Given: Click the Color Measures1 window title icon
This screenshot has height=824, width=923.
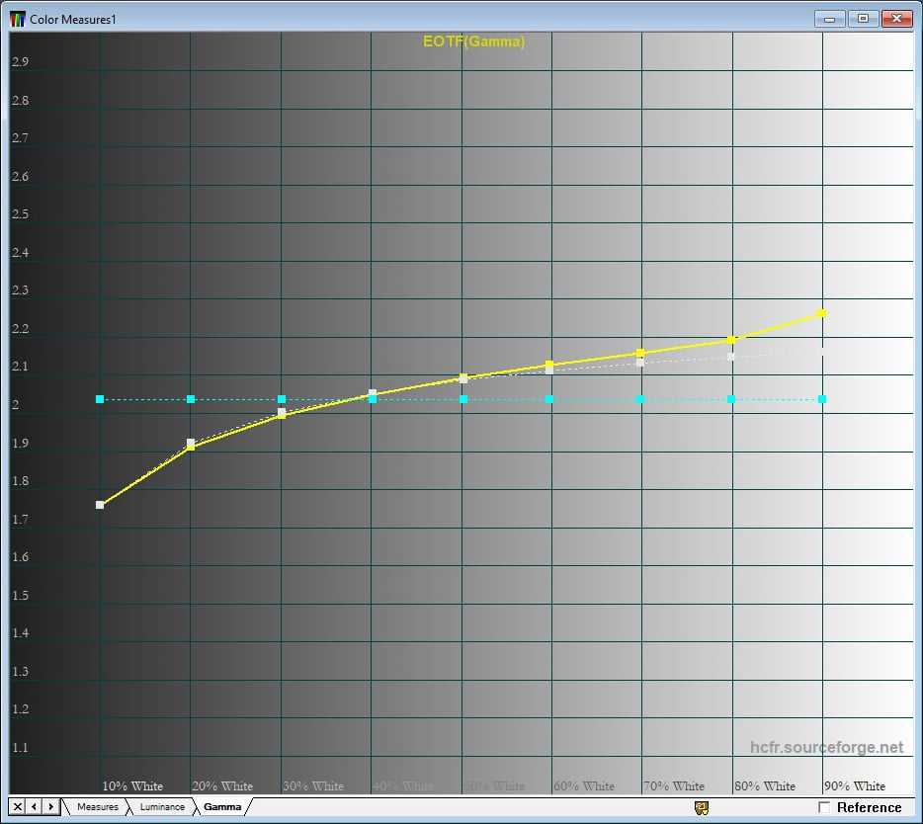Looking at the screenshot, I should click(18, 19).
